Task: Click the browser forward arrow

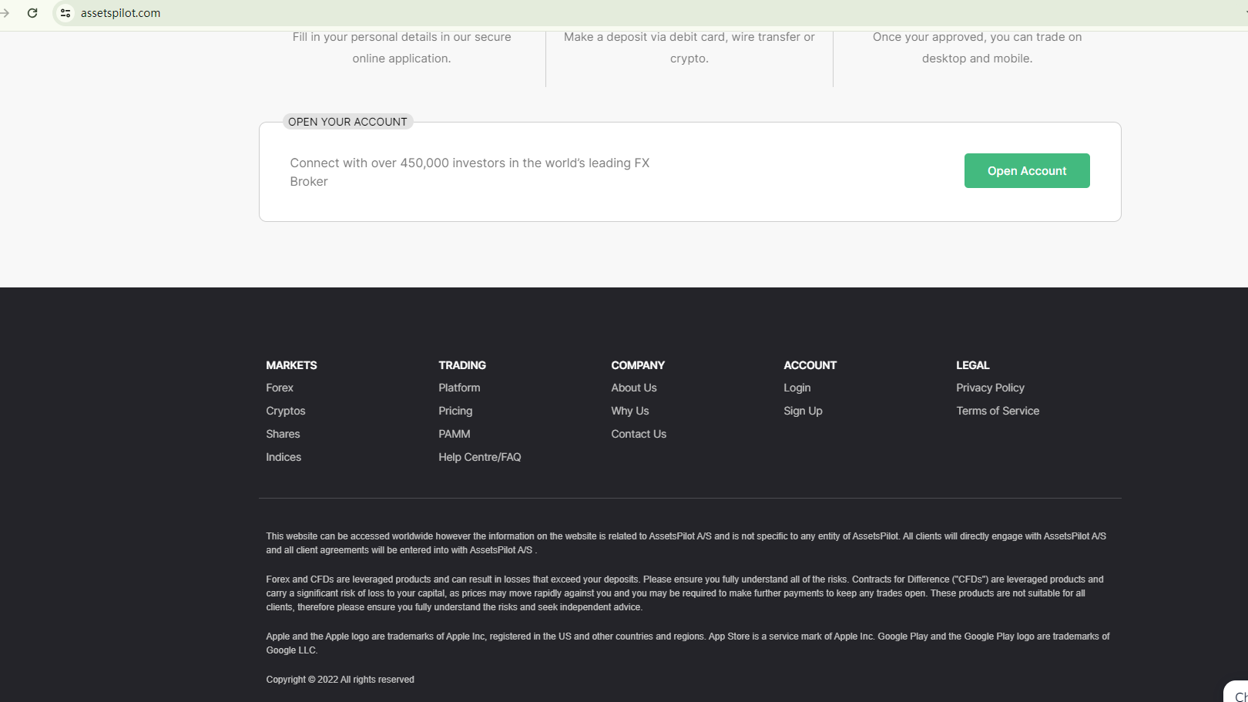Action: tap(5, 13)
